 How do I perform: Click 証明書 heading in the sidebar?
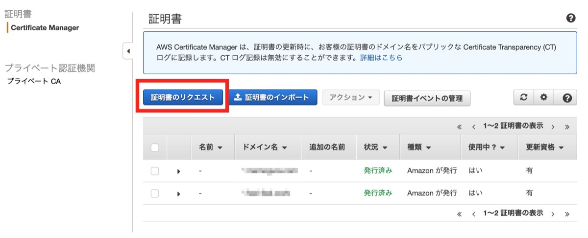(x=18, y=15)
